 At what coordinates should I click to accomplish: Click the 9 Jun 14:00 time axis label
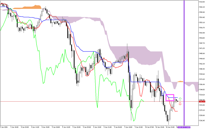[129, 127]
